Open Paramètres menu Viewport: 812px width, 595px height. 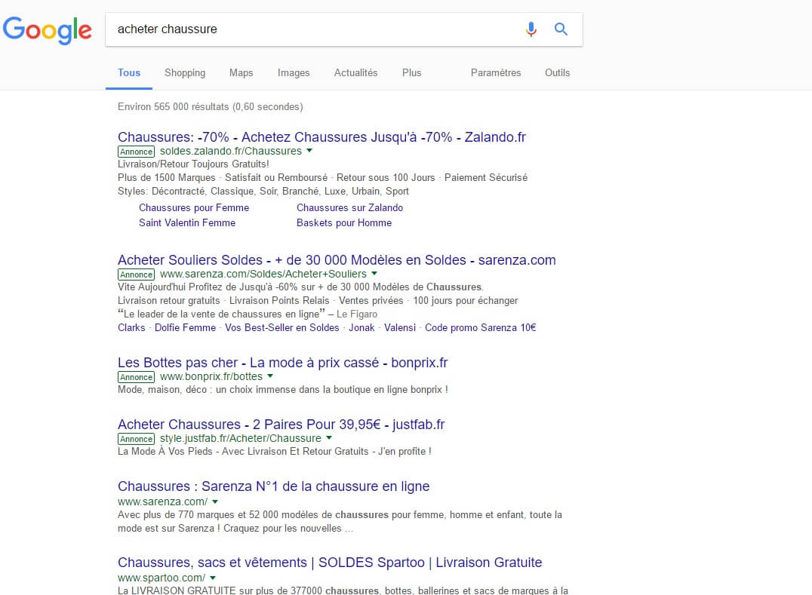click(x=496, y=73)
